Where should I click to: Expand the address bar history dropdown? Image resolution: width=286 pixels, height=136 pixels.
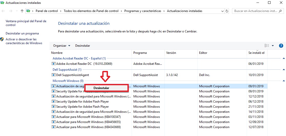click(223, 11)
